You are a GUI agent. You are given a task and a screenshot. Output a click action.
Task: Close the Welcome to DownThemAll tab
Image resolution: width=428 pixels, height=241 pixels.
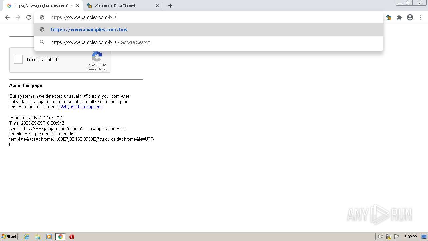[157, 6]
